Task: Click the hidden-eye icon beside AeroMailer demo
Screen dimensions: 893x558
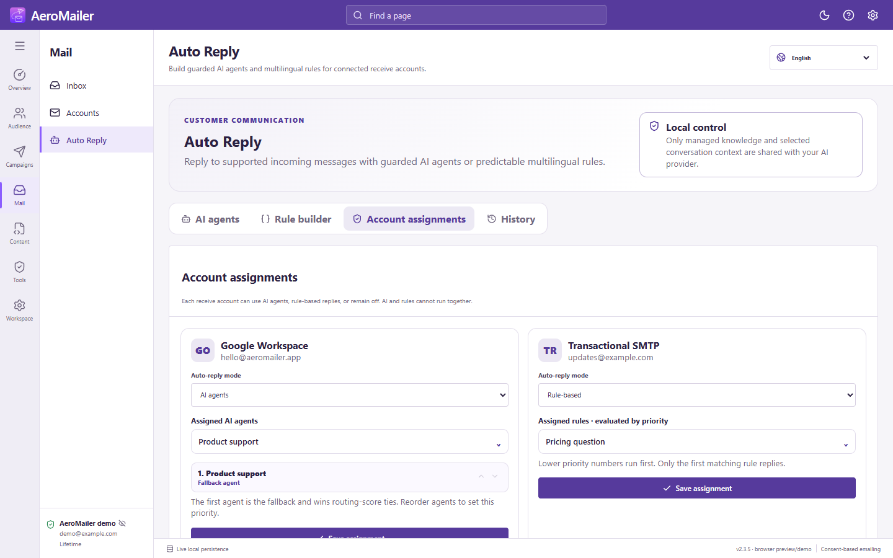Action: [x=122, y=523]
